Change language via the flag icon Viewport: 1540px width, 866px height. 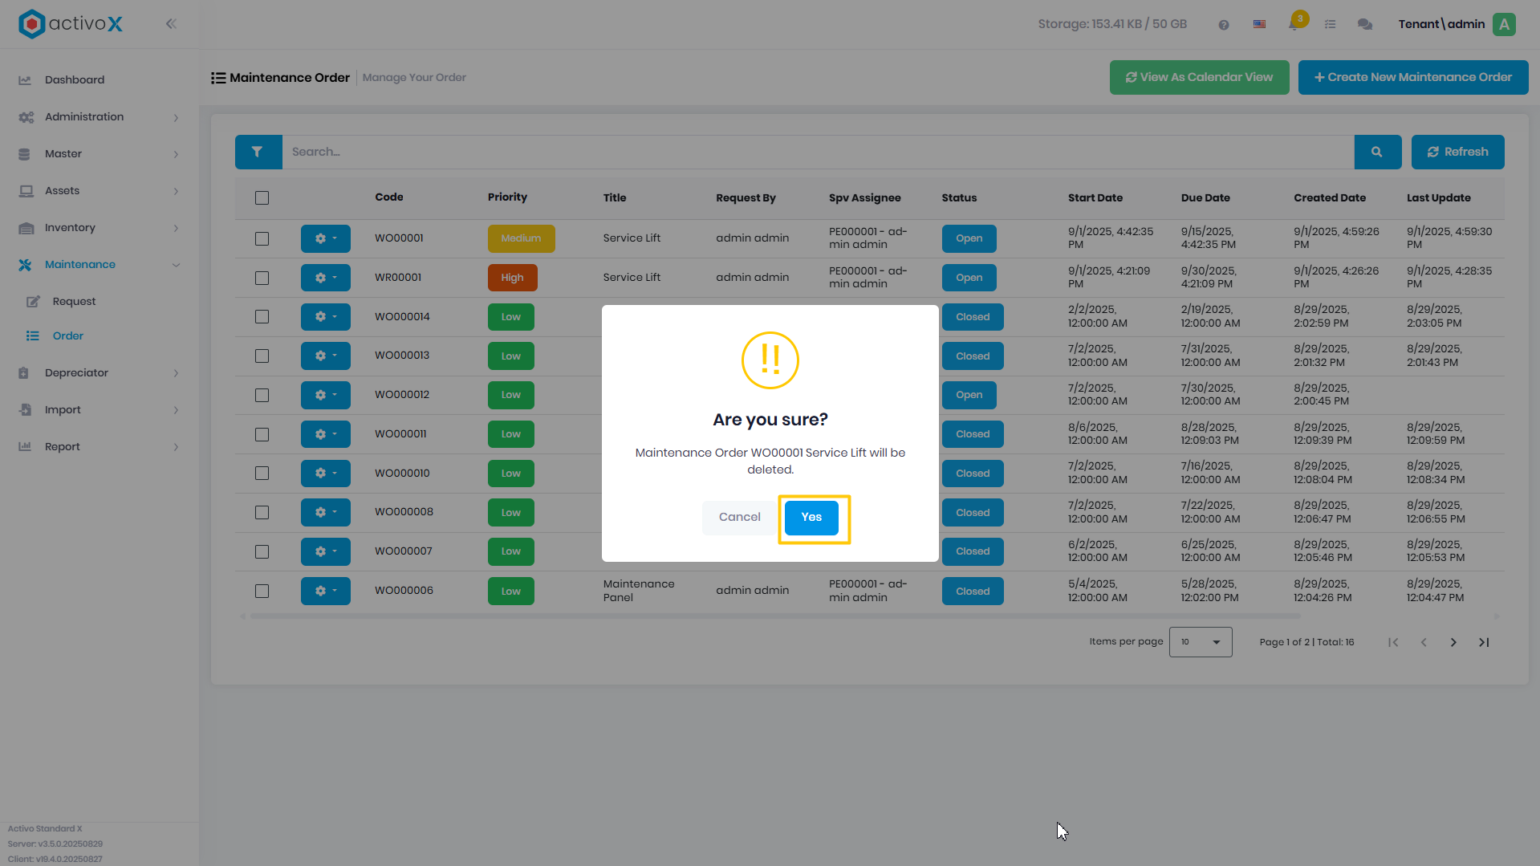(1259, 25)
